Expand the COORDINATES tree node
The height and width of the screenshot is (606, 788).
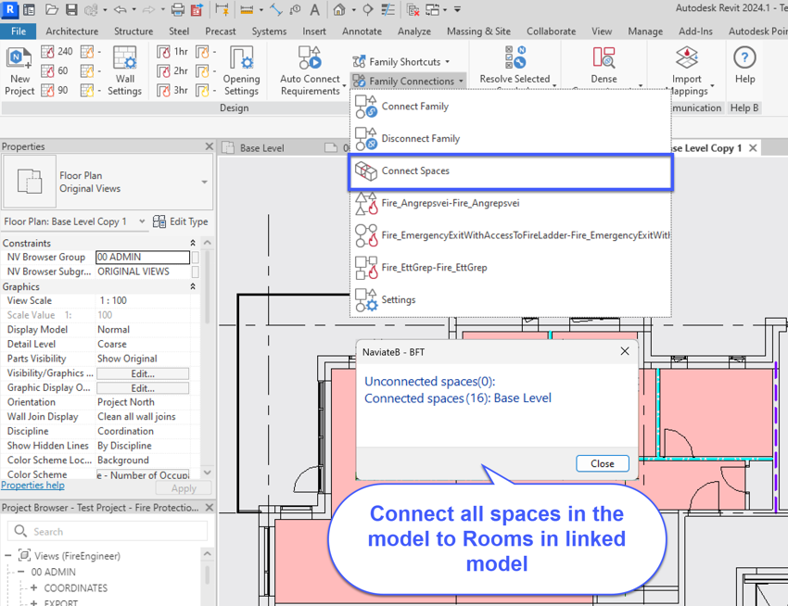(x=34, y=588)
